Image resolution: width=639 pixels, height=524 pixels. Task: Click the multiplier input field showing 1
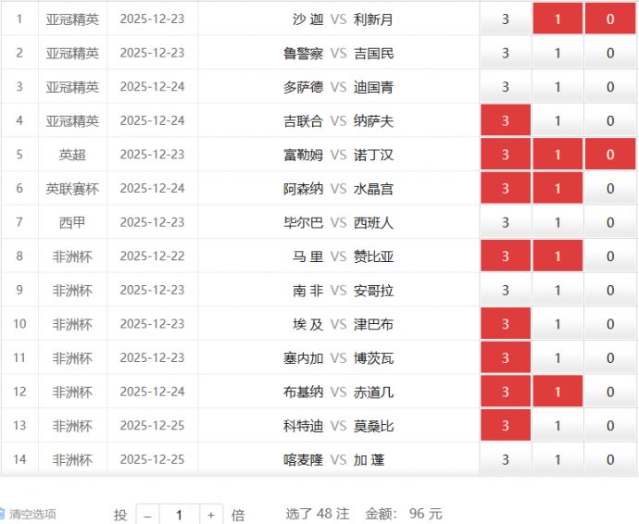point(180,515)
